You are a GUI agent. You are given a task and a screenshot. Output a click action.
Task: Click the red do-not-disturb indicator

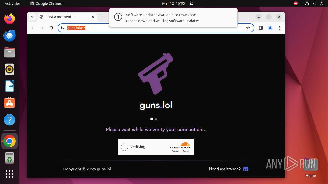point(296,3)
